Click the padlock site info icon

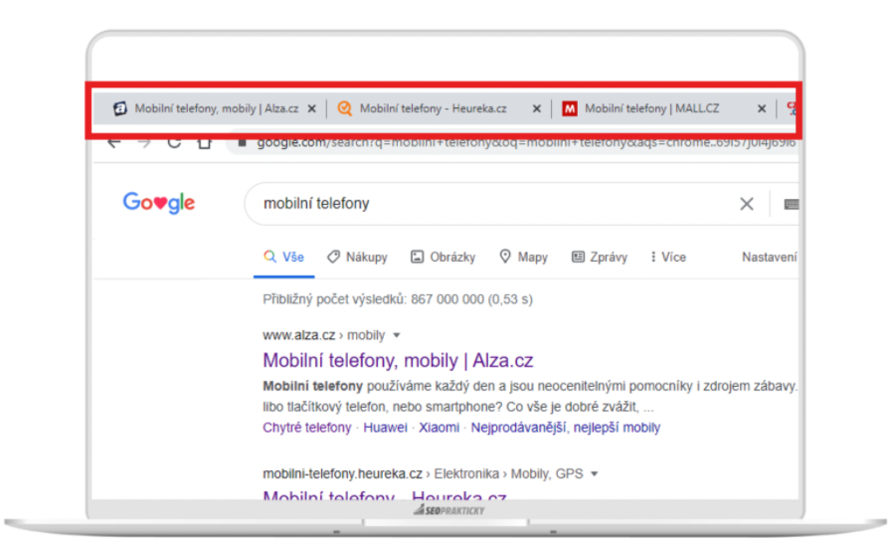(x=242, y=143)
